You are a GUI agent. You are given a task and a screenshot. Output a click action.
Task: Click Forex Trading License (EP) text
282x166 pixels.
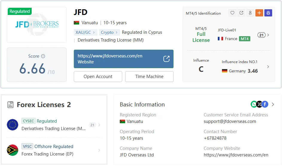(x=47, y=154)
